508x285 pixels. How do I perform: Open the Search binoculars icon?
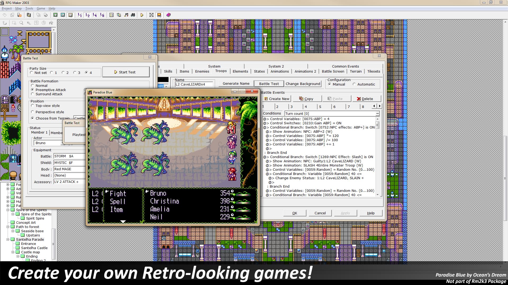[133, 15]
